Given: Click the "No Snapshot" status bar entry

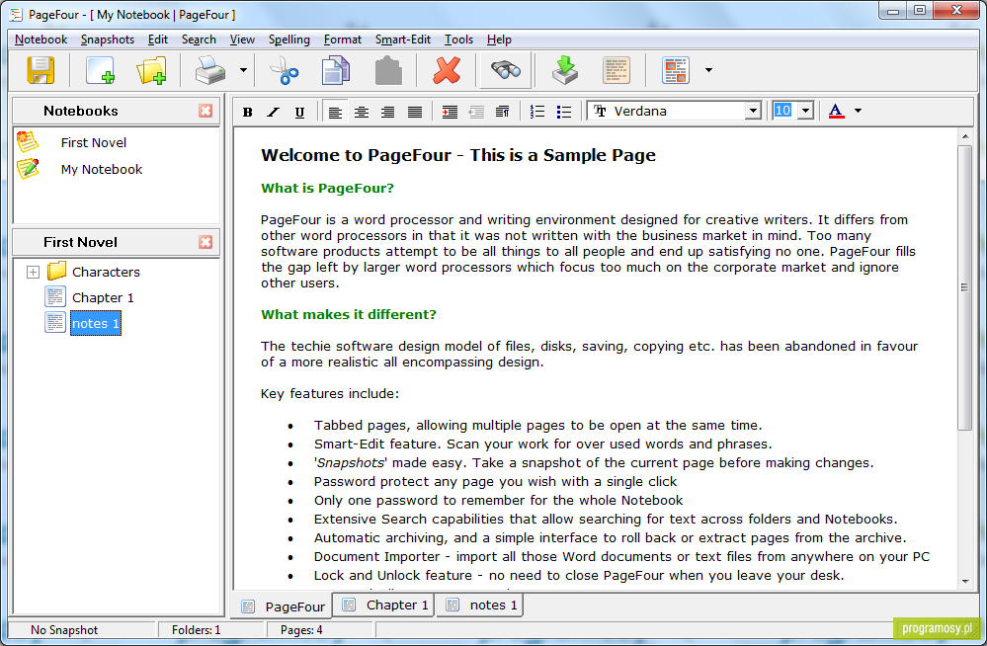Looking at the screenshot, I should (64, 630).
